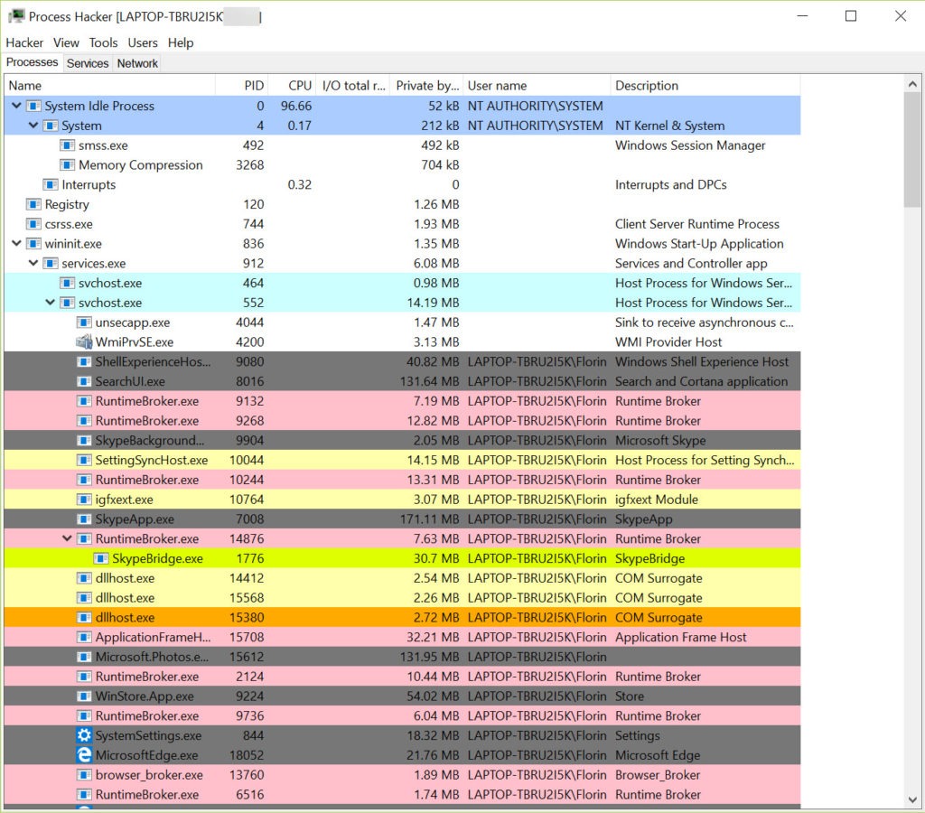Select the svchost.exe PID 464 row

tap(402, 283)
